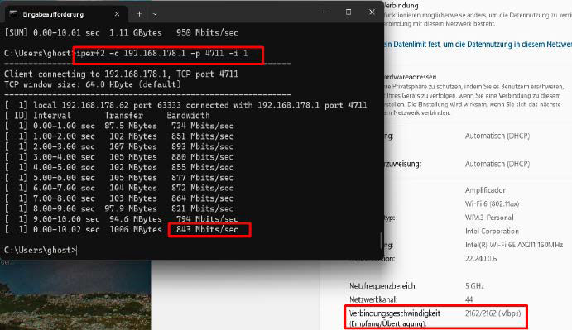
Task: Close the Eingabeaufforderung tab
Action: [x=117, y=14]
